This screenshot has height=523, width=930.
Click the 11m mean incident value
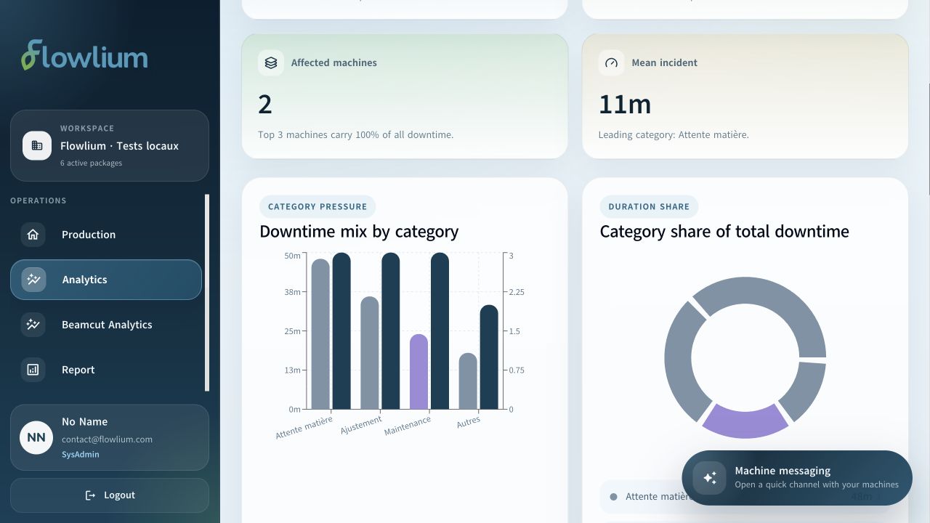[625, 105]
